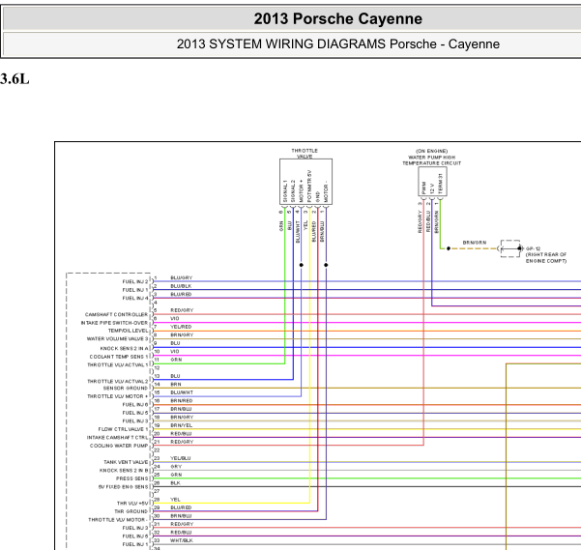Select the "2013 SYSTEM WIRING DIAGRAMS Porsche - Cayenne" subtitle
This screenshot has height=550, width=581.
(338, 44)
